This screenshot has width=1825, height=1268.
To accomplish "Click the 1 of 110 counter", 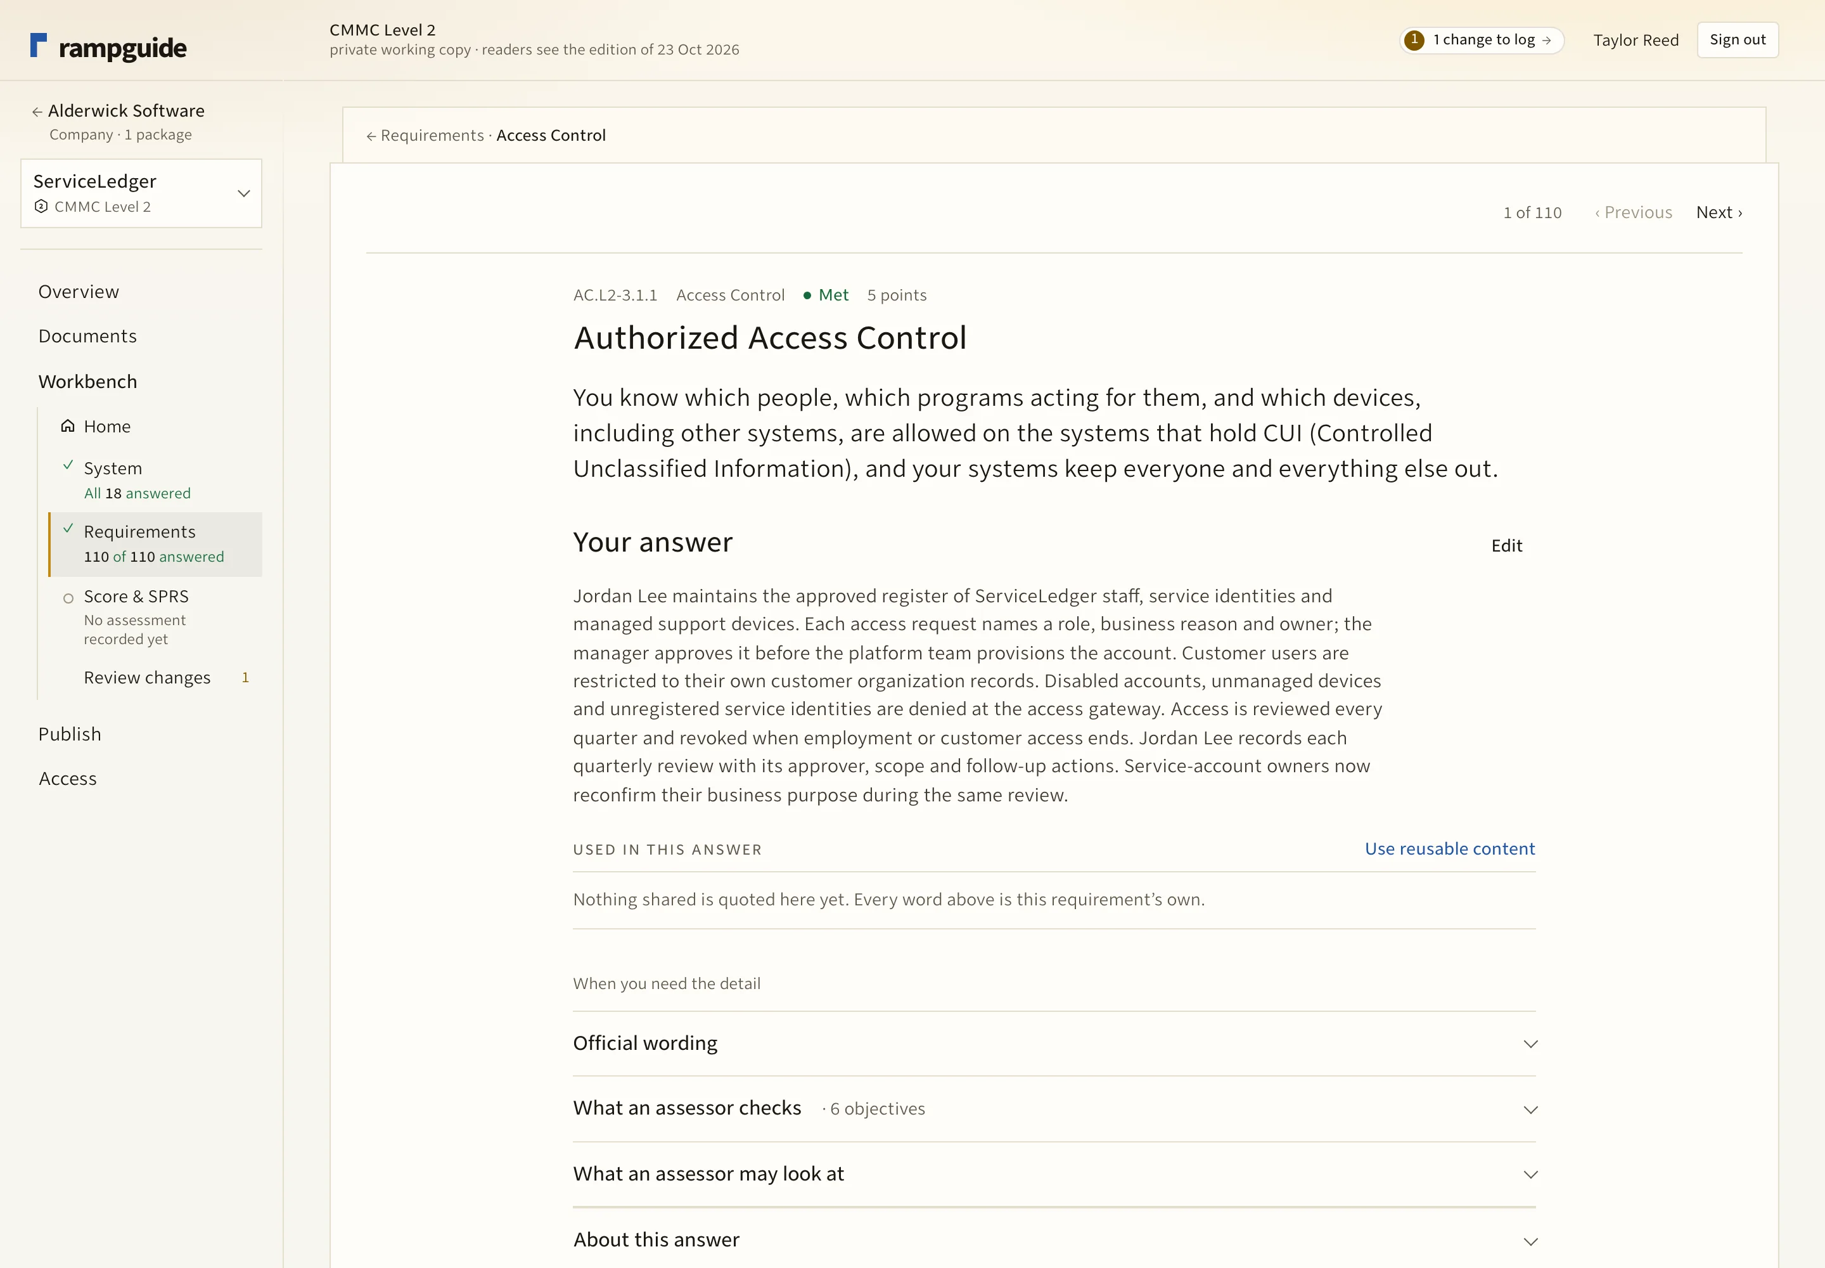I will pos(1532,212).
